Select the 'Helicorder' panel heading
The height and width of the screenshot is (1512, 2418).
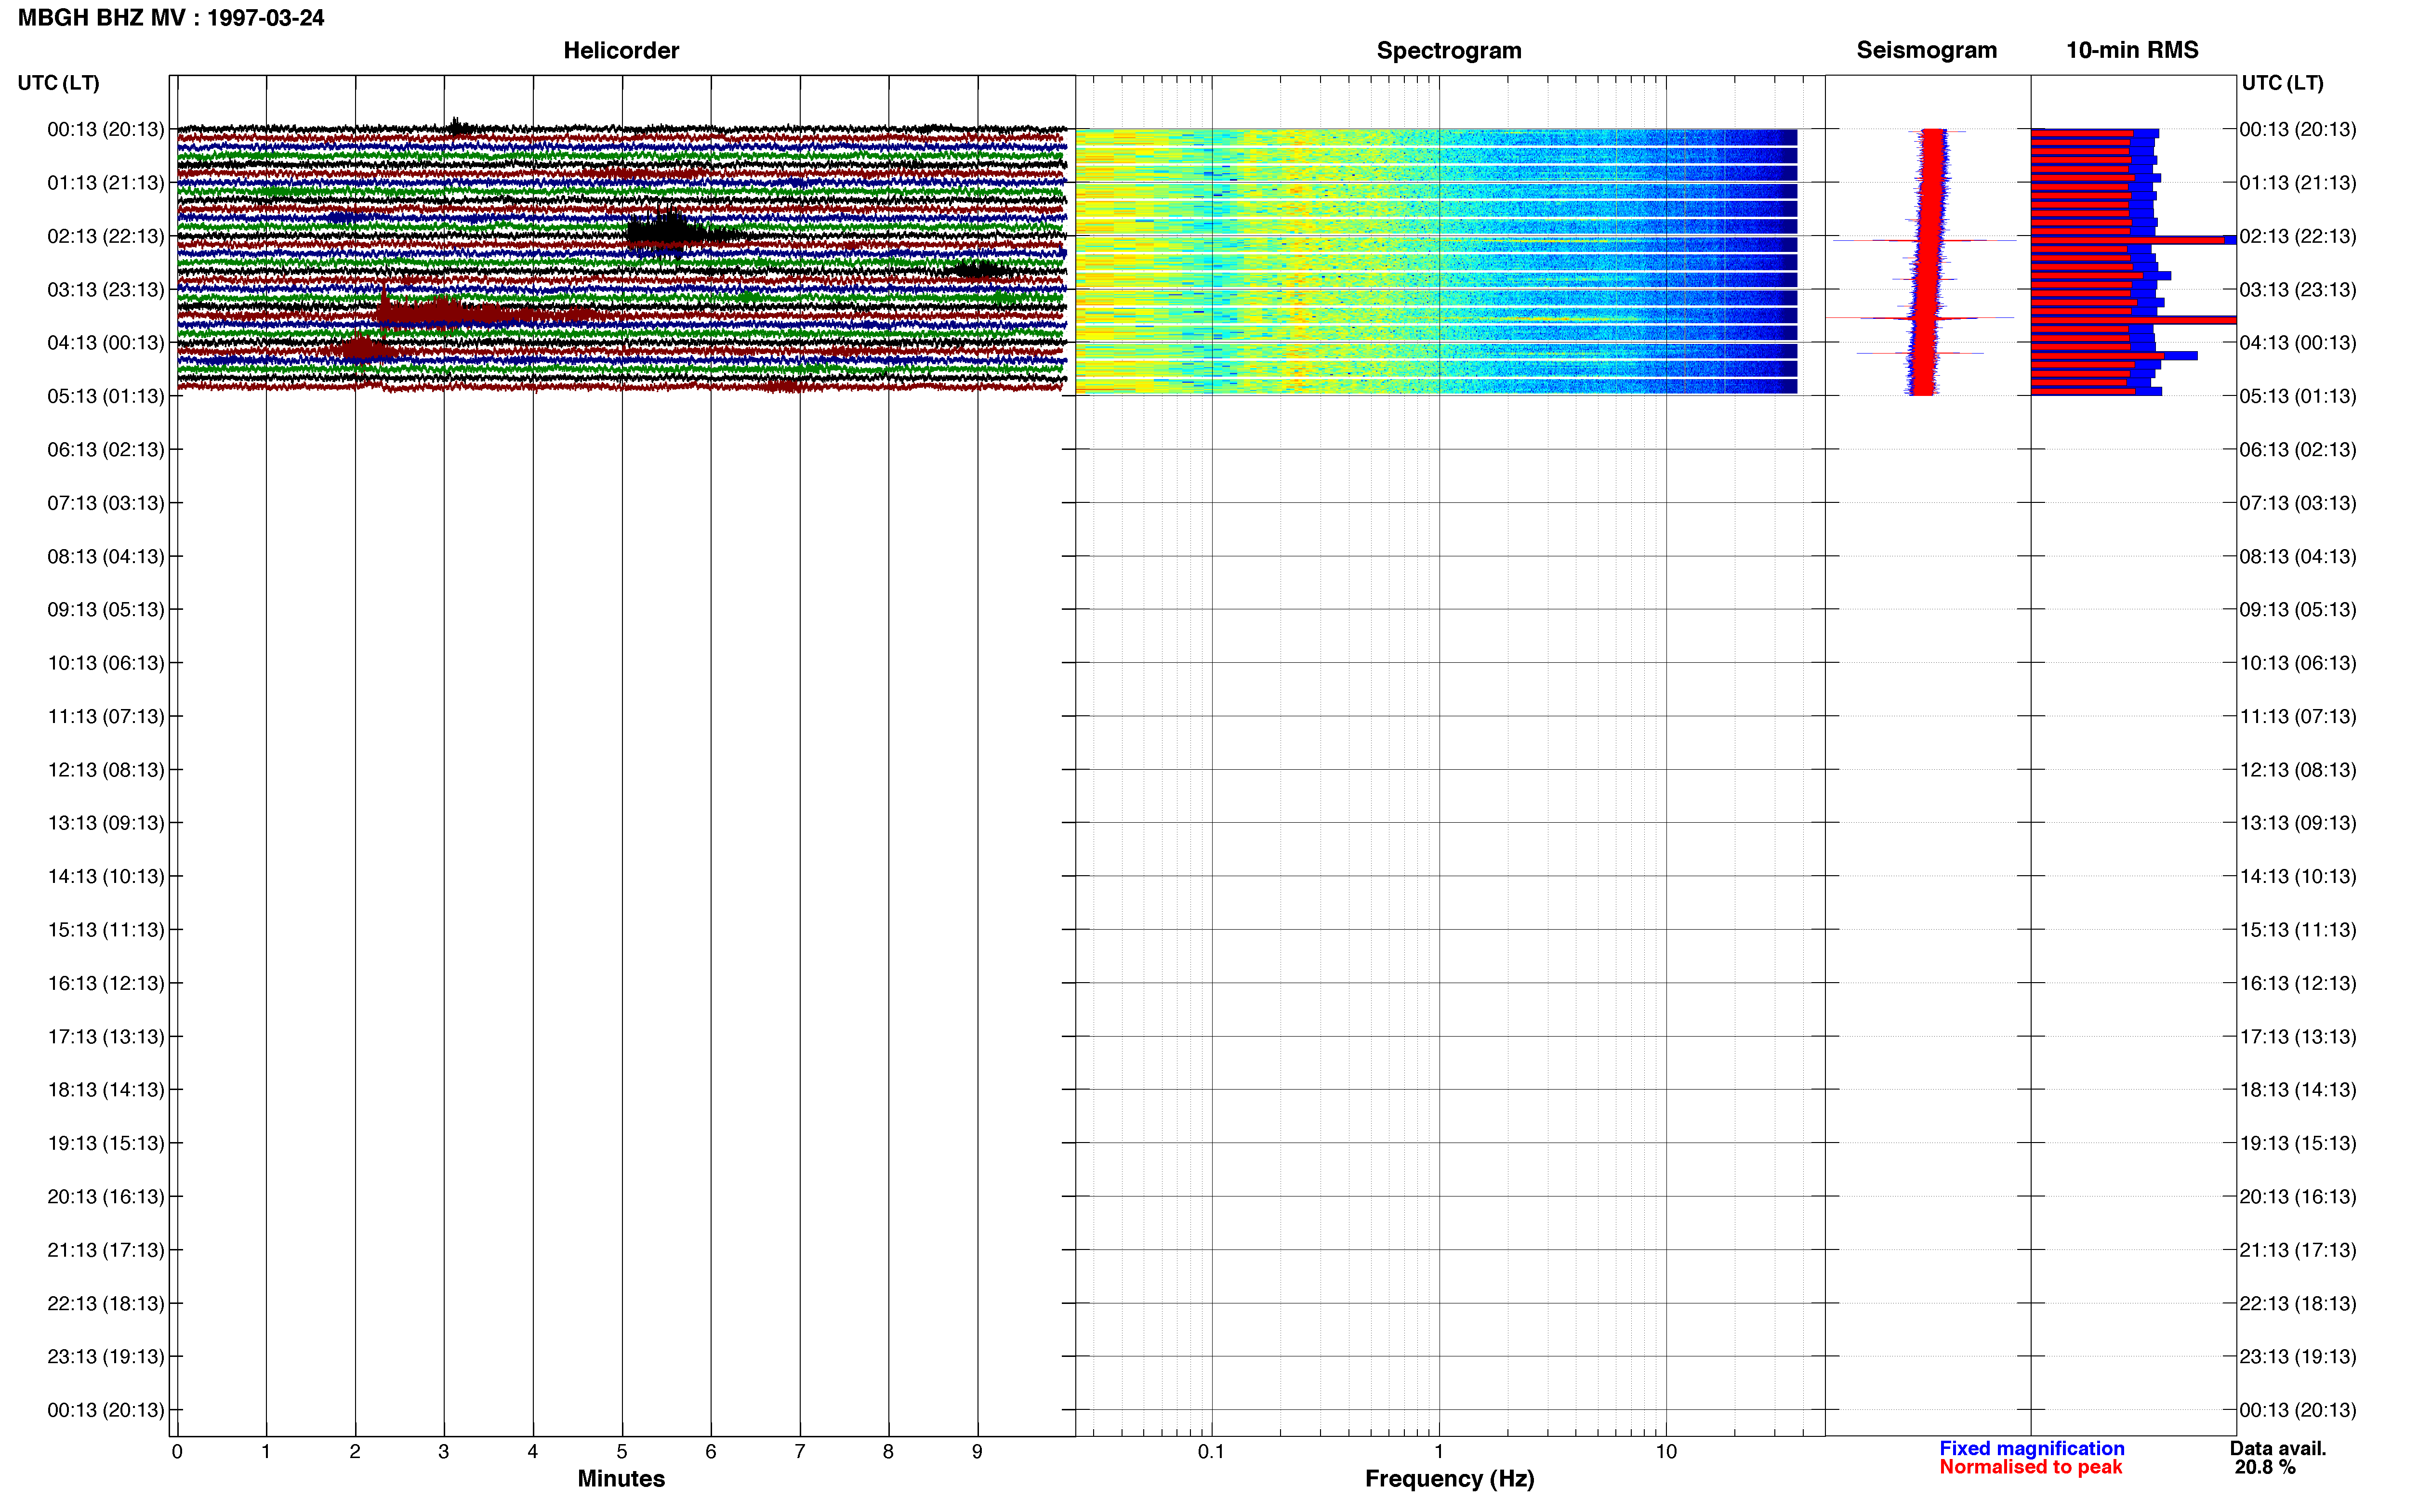(621, 50)
